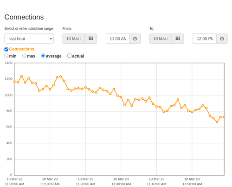Open the From date calendar picker icon
Viewport: 232px width, 187px height.
click(91, 39)
